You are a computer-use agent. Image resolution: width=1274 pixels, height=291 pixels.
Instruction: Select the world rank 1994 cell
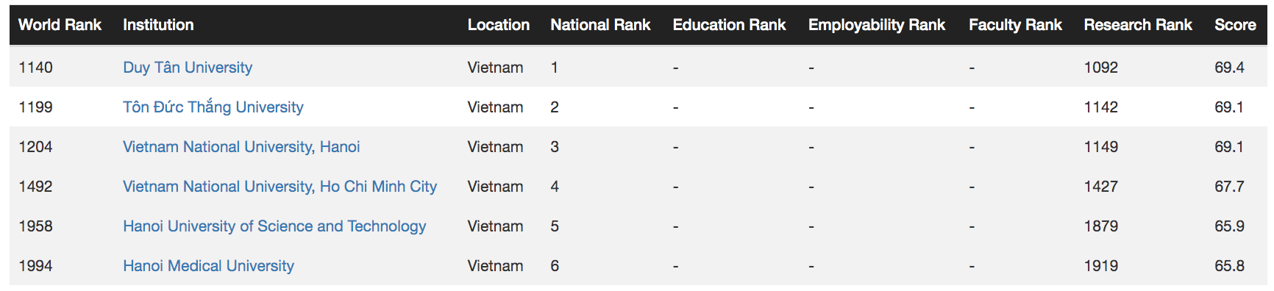[x=35, y=266]
